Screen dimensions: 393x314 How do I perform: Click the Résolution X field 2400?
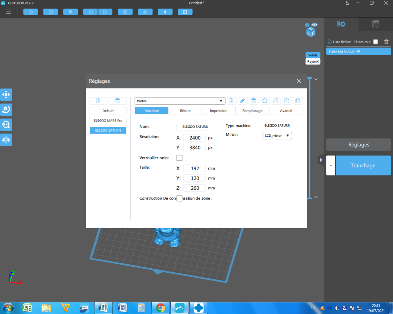194,138
